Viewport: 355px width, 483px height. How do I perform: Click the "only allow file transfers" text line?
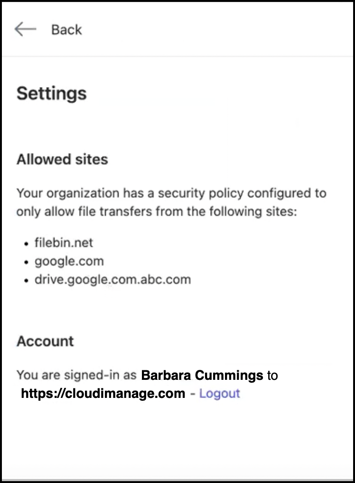click(156, 212)
